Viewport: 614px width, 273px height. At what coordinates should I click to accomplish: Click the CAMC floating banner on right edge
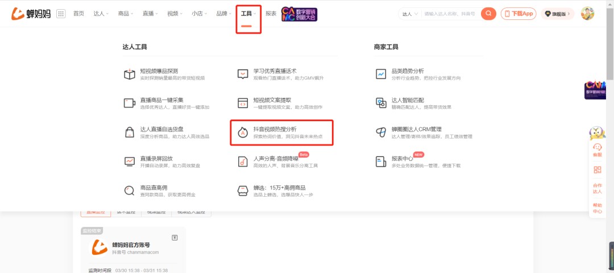tap(595, 90)
